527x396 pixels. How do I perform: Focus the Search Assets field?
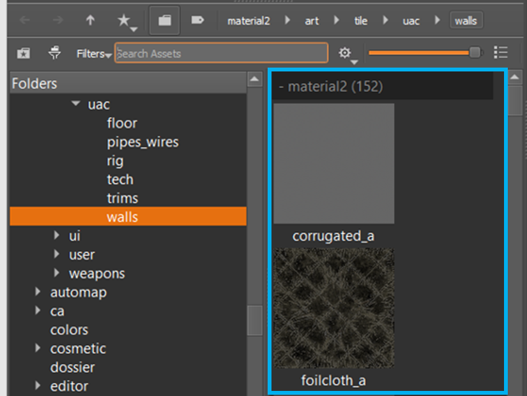click(x=221, y=53)
